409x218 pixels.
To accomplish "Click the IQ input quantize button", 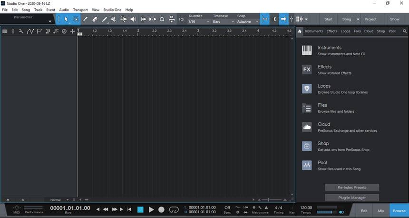I will pyautogui.click(x=181, y=20).
